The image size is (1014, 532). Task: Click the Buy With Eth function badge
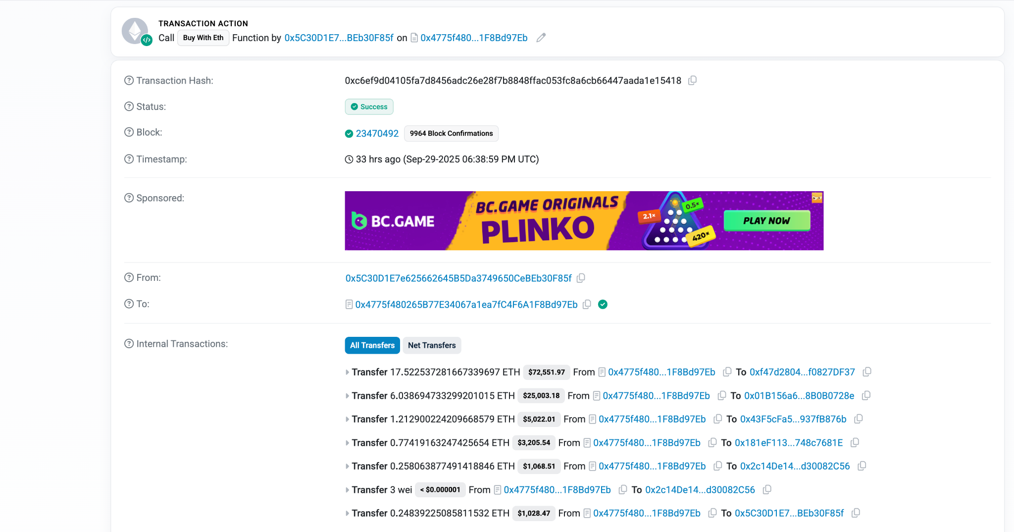click(x=203, y=38)
